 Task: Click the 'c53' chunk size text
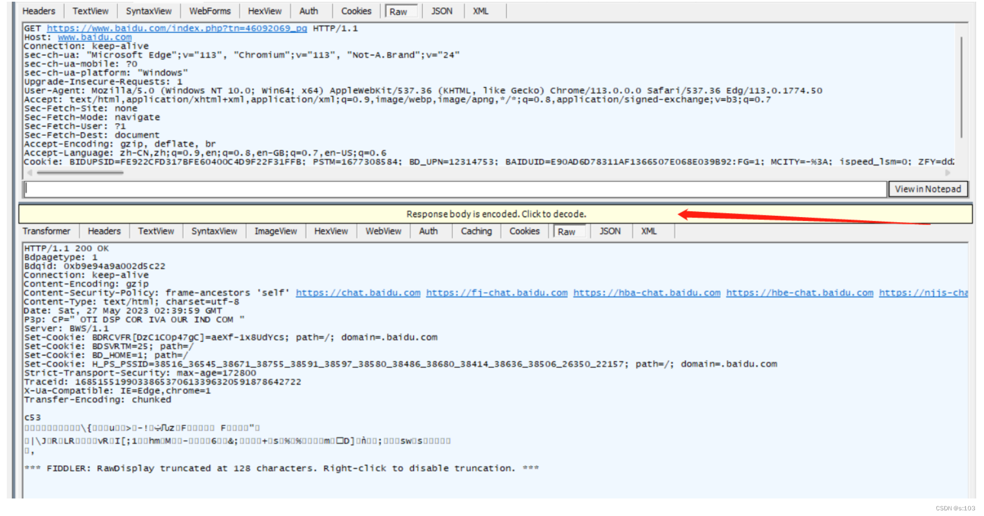[x=33, y=418]
